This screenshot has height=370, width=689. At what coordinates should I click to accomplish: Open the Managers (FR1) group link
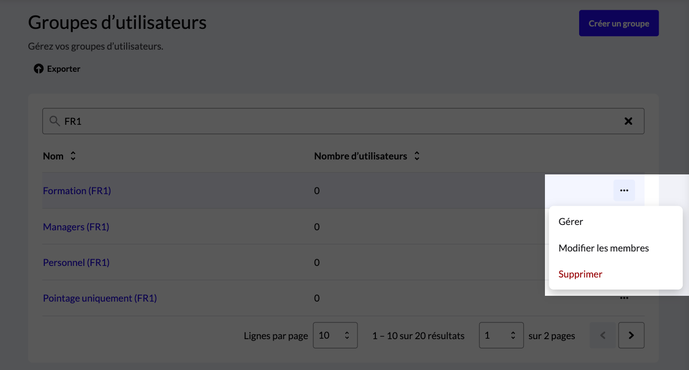[76, 227]
